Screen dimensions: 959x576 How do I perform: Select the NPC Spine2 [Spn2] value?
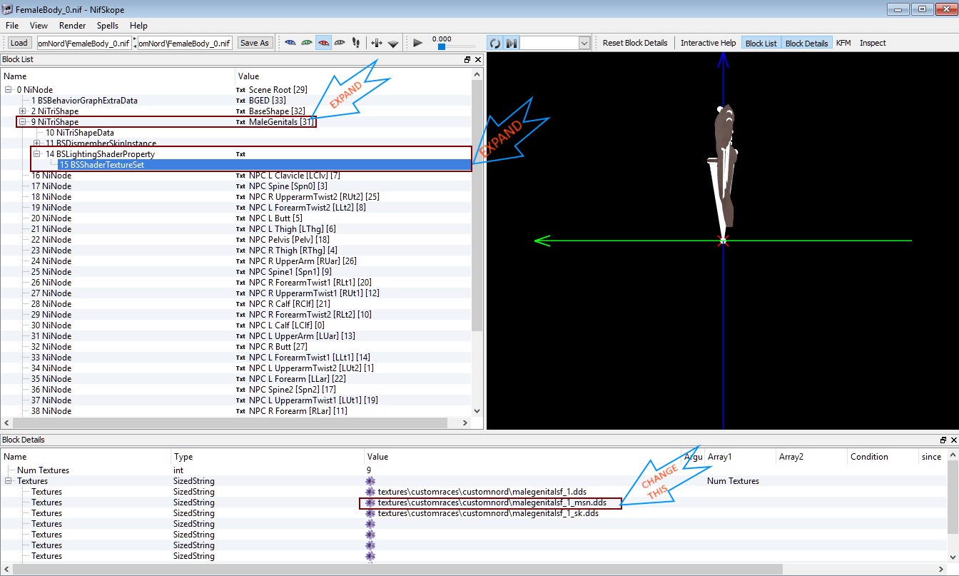point(292,390)
